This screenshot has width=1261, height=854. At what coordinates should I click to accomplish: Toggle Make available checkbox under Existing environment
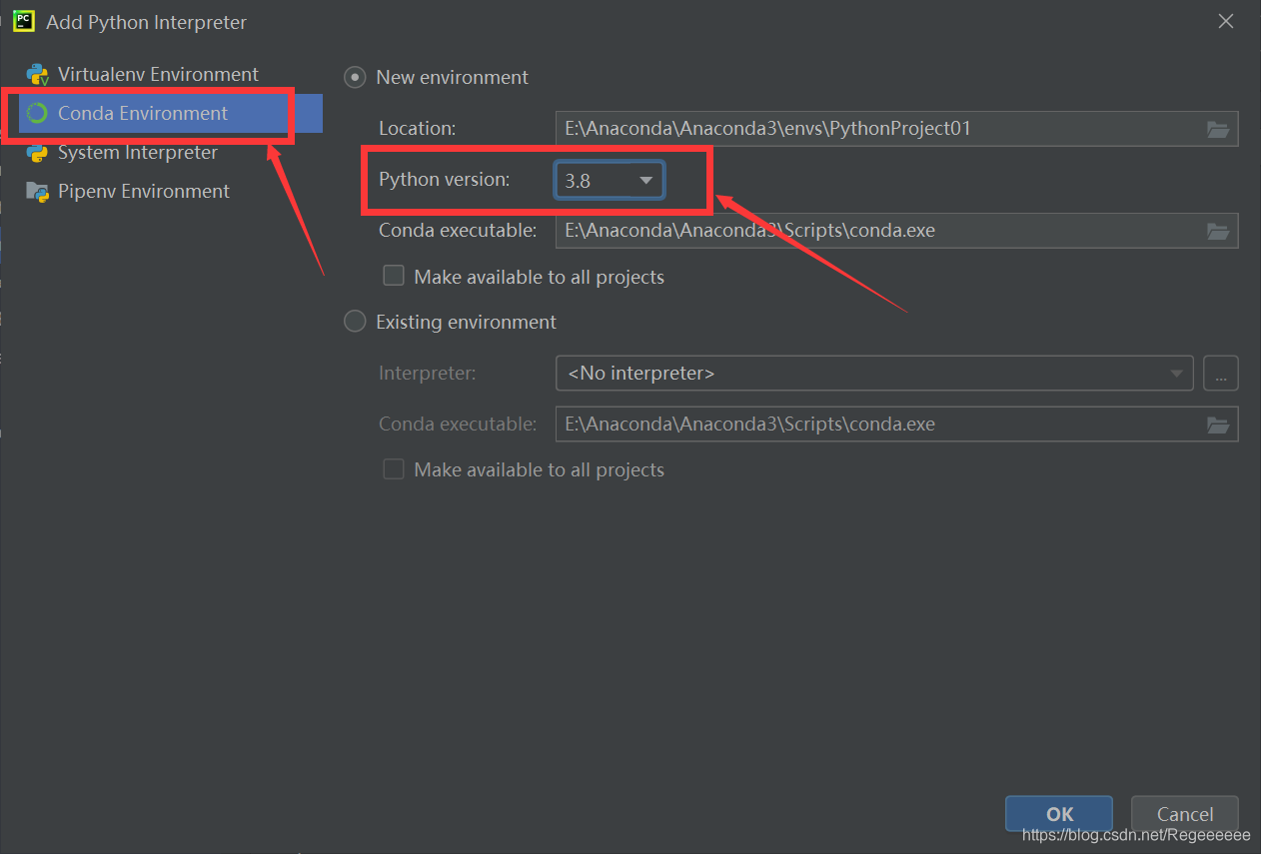(394, 469)
